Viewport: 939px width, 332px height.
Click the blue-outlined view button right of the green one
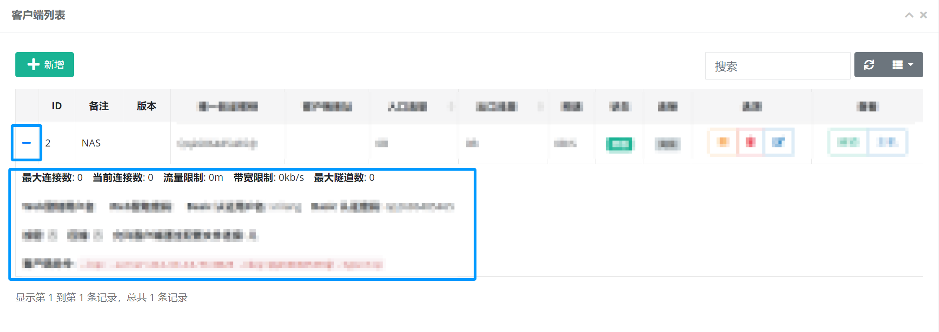coord(887,142)
